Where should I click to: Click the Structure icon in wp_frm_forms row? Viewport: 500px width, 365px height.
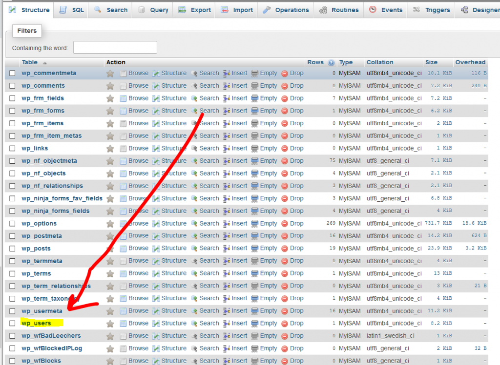pyautogui.click(x=156, y=111)
